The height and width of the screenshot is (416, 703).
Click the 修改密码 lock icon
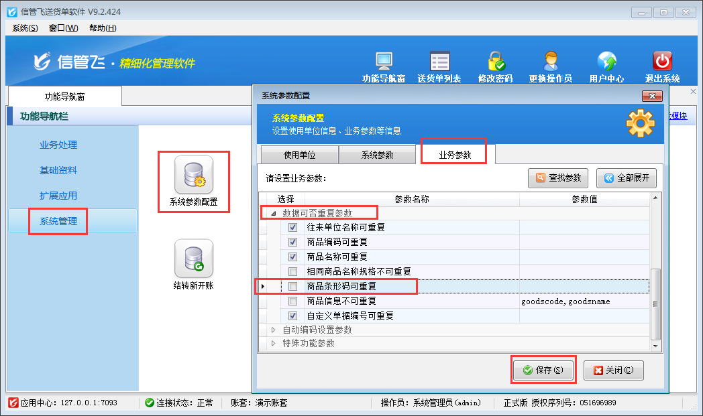coord(496,62)
